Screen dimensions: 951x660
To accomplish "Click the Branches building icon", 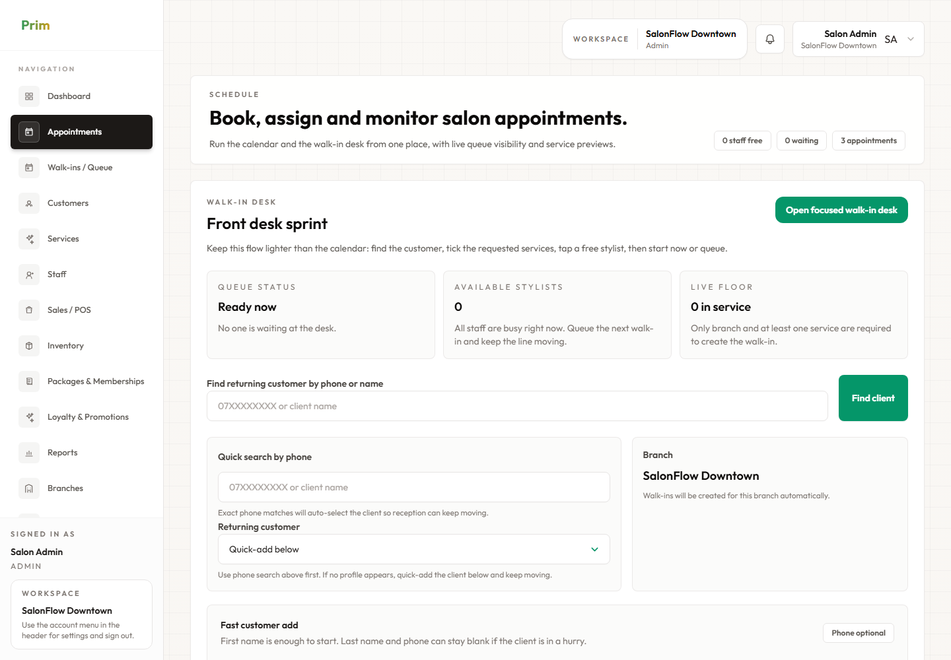I will click(x=29, y=488).
